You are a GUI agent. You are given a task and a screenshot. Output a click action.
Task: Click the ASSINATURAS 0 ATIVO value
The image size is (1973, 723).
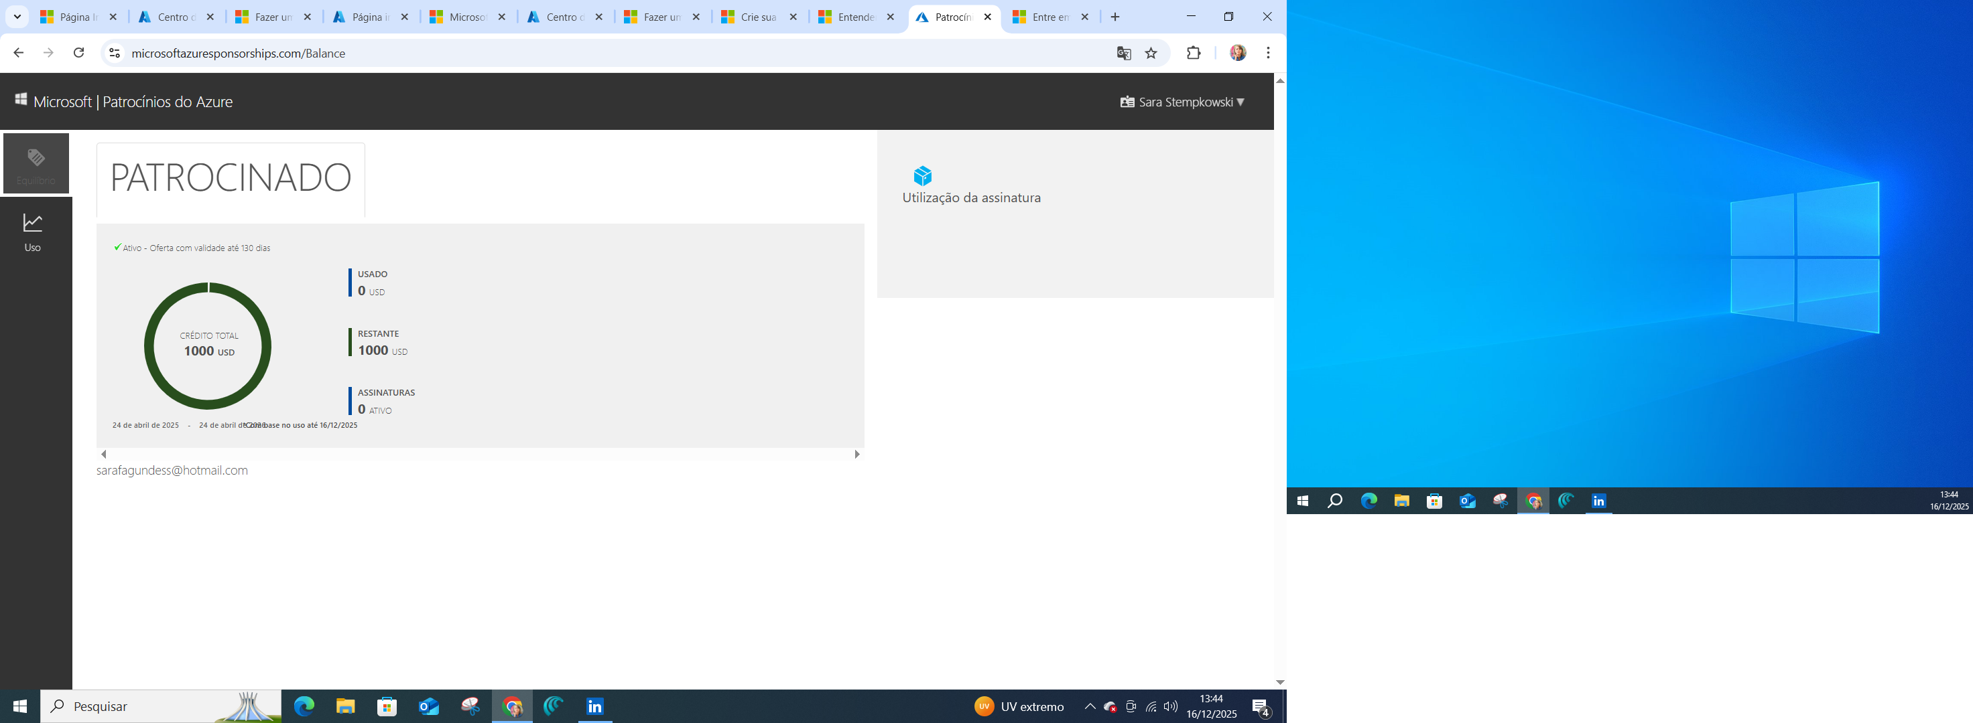[x=375, y=409]
